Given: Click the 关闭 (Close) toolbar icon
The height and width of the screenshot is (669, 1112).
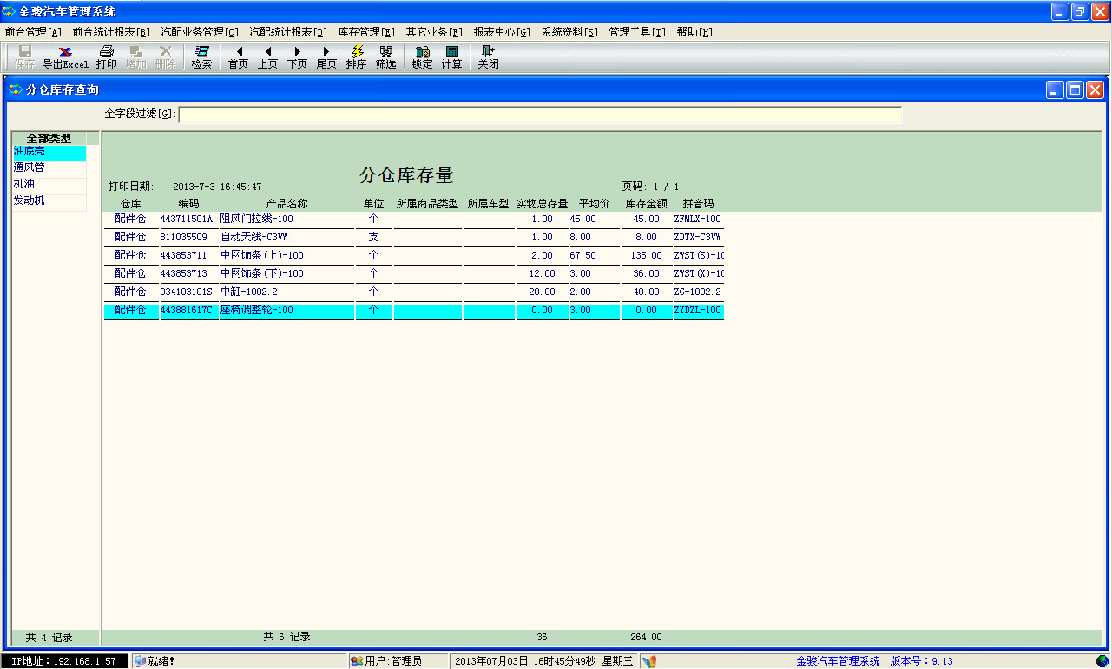Looking at the screenshot, I should point(488,57).
